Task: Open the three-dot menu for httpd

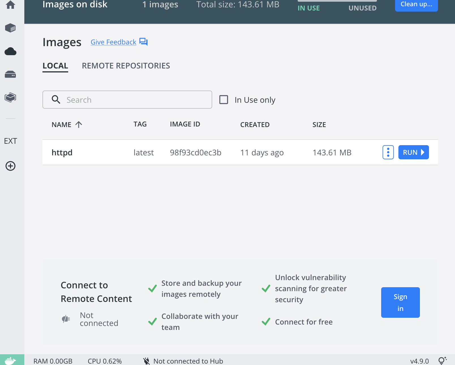Action: (x=388, y=152)
